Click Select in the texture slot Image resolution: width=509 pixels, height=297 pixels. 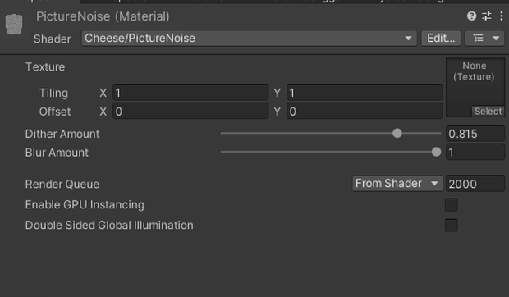488,112
